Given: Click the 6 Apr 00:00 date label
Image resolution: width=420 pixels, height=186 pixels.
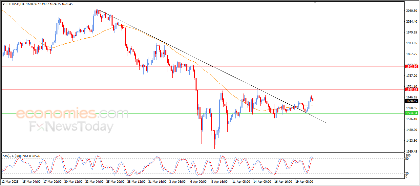Looking at the screenshot, I should click(x=198, y=181).
